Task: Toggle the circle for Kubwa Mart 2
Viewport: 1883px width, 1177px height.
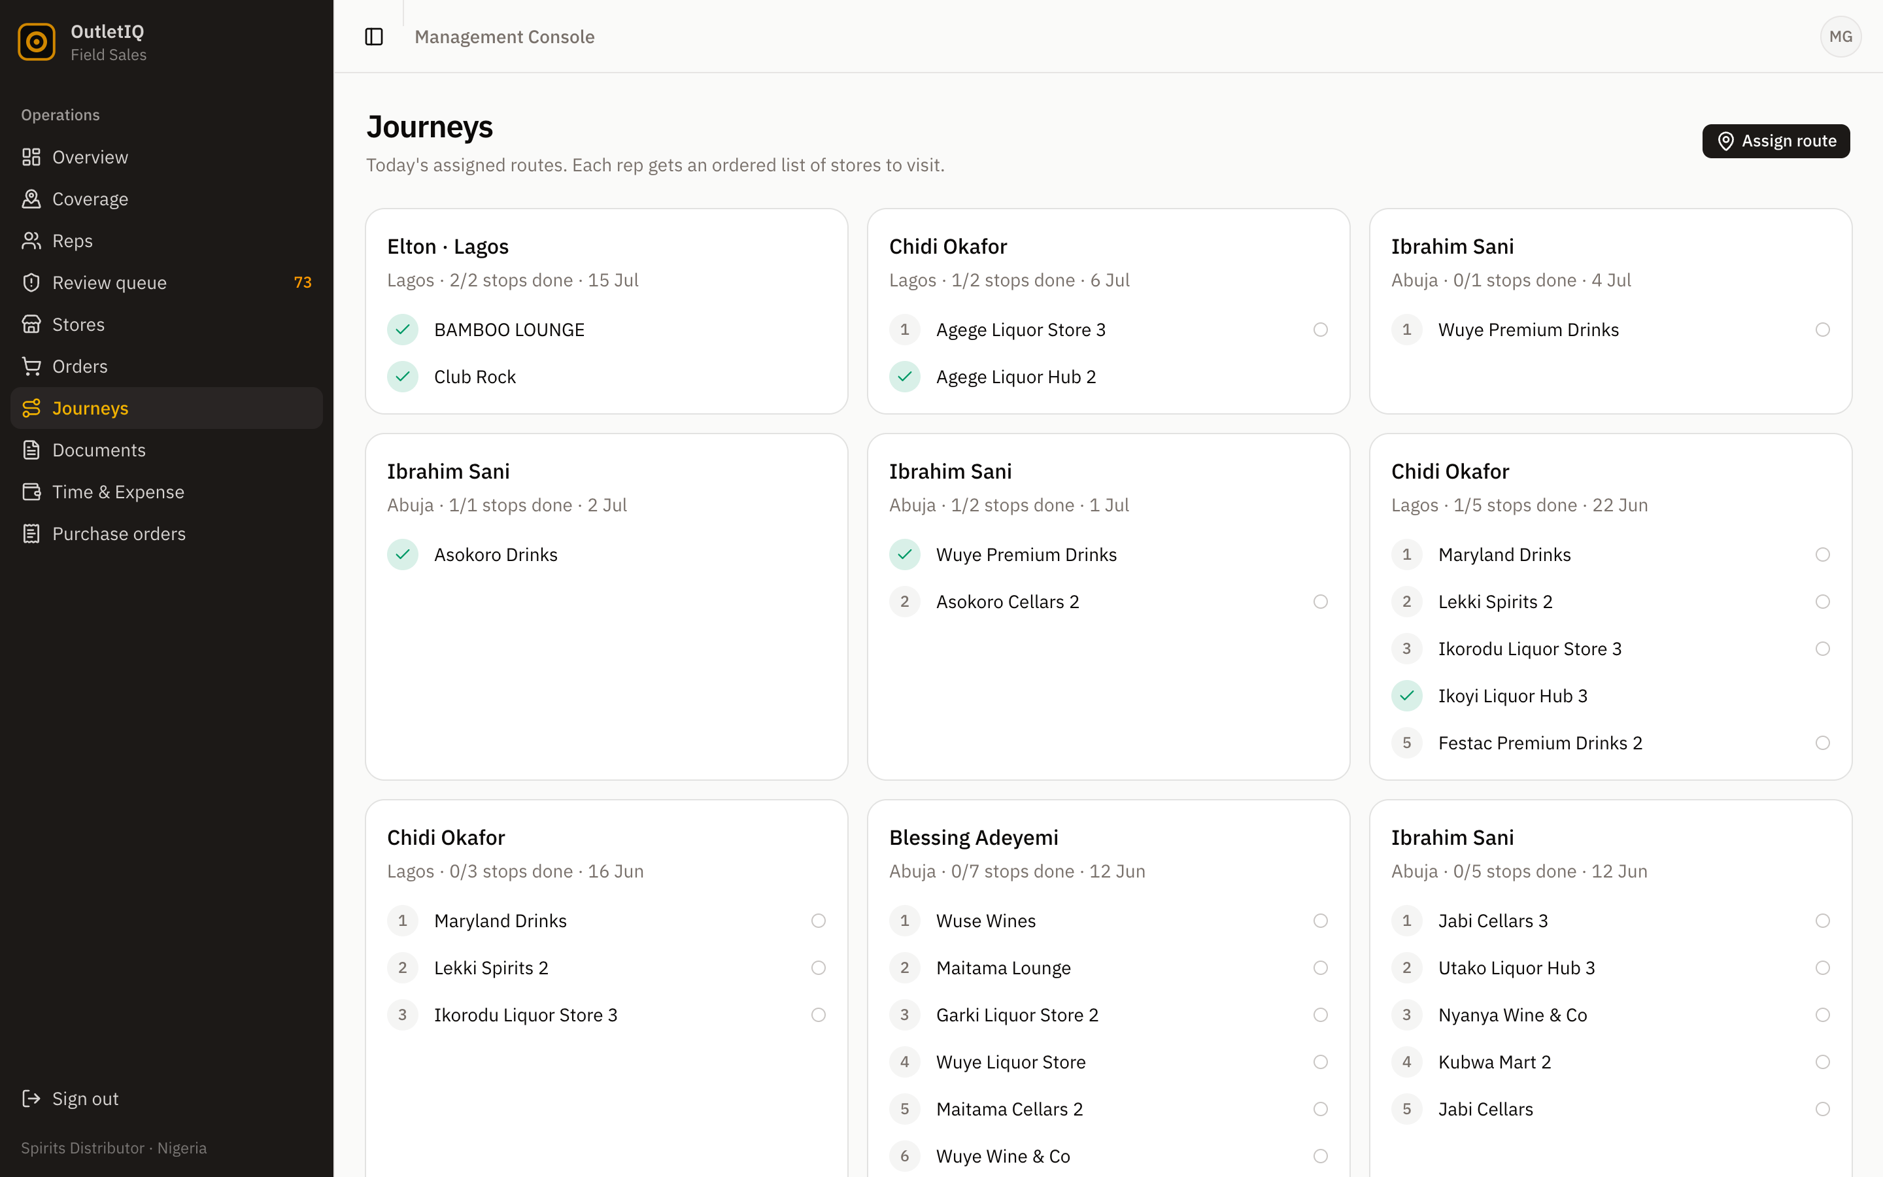Action: point(1822,1062)
